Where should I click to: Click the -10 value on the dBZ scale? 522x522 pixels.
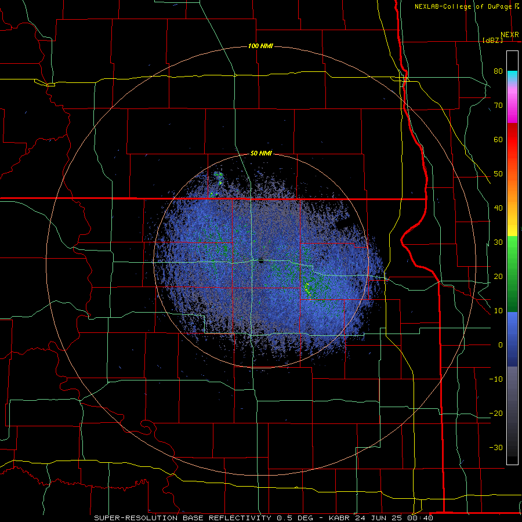(x=496, y=379)
